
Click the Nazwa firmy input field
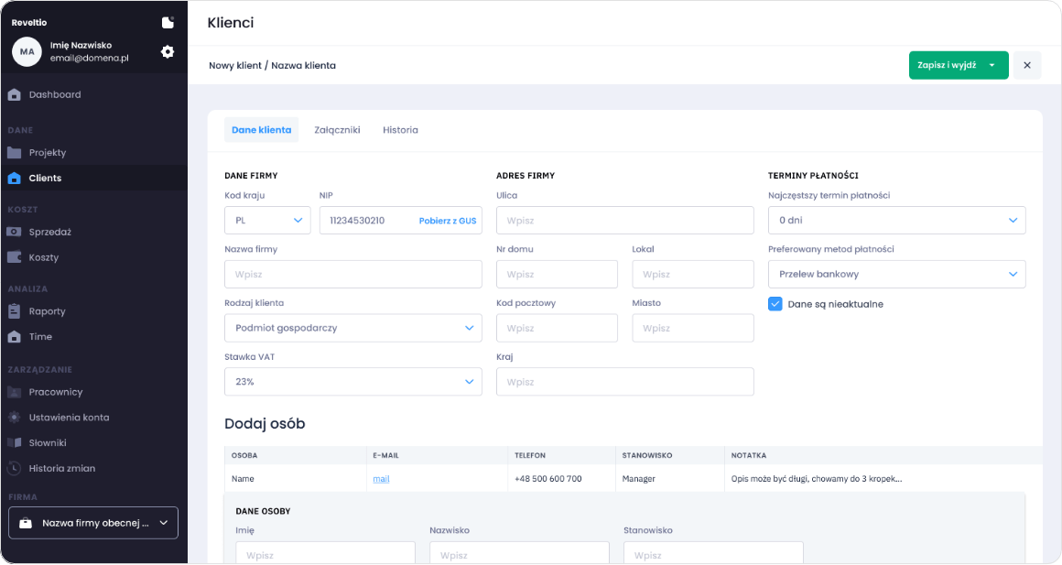click(352, 275)
